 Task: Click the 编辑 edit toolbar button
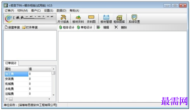pos(103,27)
